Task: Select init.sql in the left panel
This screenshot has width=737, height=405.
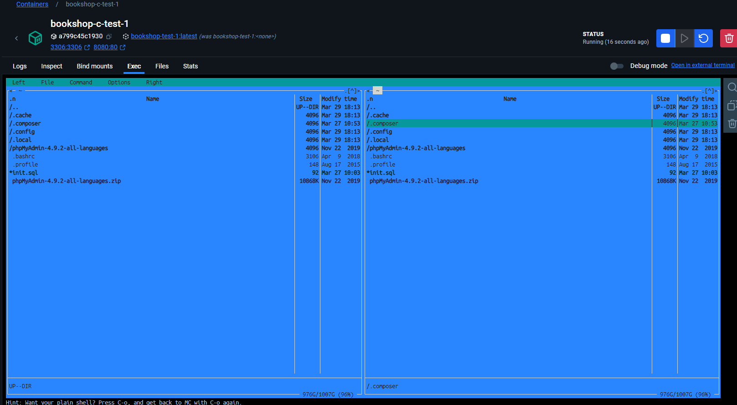Action: pos(25,173)
